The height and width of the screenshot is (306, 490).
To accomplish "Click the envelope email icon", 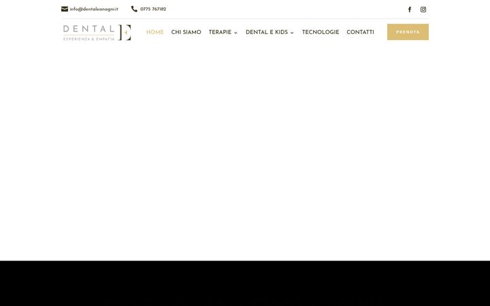I will 65,9.
